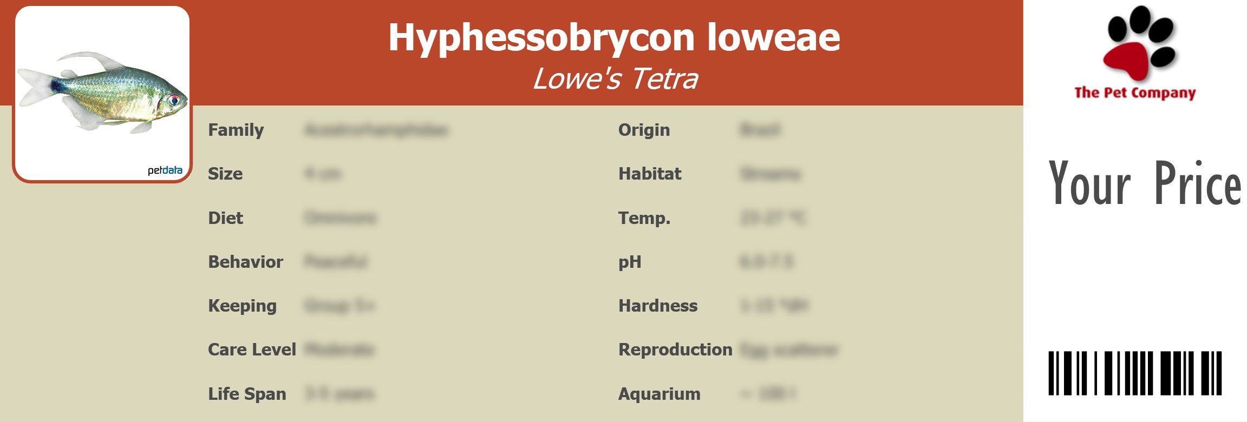Click the Habitat label
Screen dimensions: 1247x422
point(650,174)
